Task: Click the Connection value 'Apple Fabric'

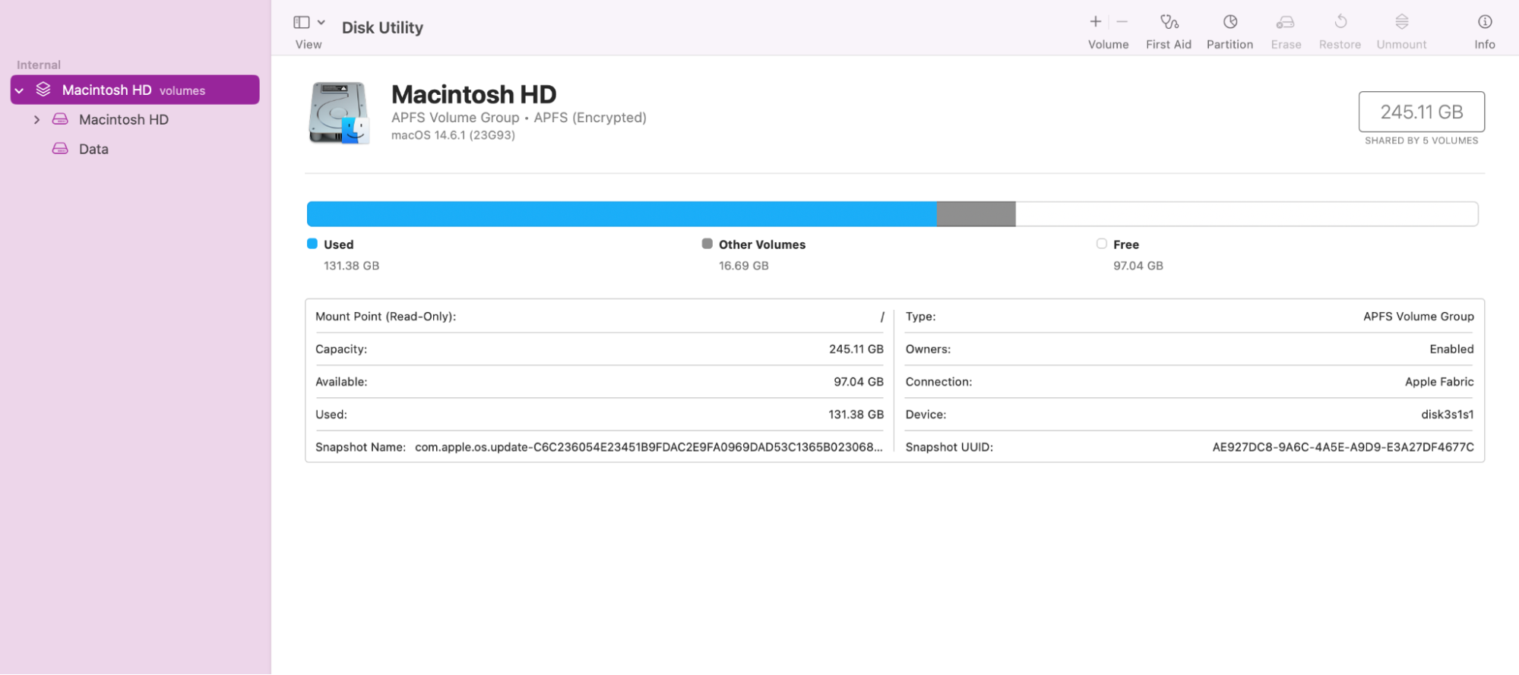Action: (x=1439, y=382)
